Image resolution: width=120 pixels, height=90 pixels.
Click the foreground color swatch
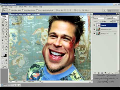(x=3, y=54)
